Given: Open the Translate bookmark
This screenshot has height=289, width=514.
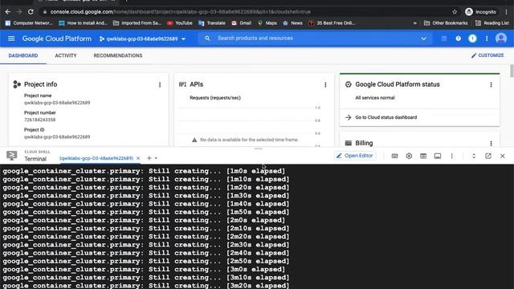Looking at the screenshot, I should 212,23.
